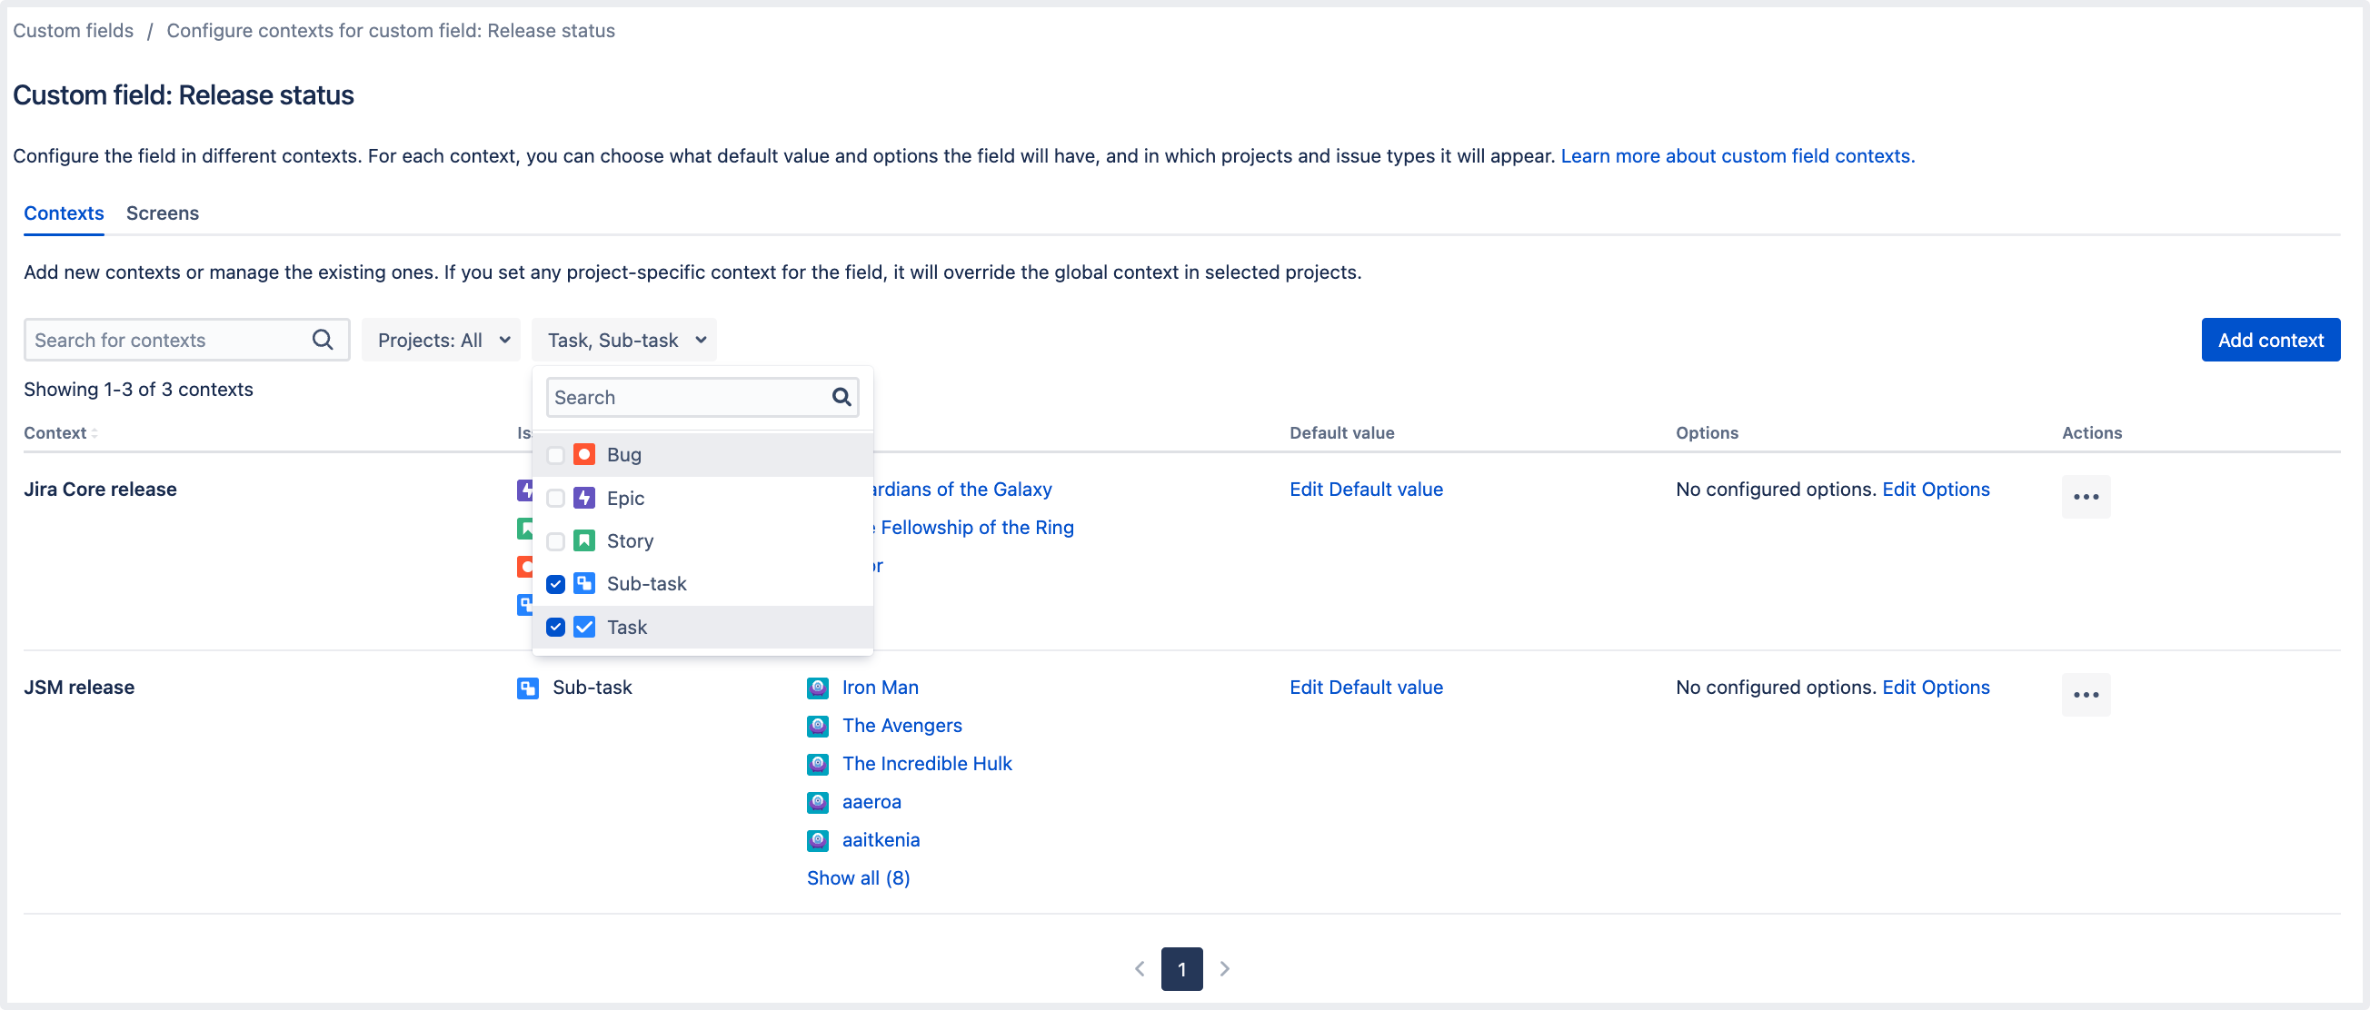
Task: Click the aaeroa project avatar
Action: [x=818, y=802]
